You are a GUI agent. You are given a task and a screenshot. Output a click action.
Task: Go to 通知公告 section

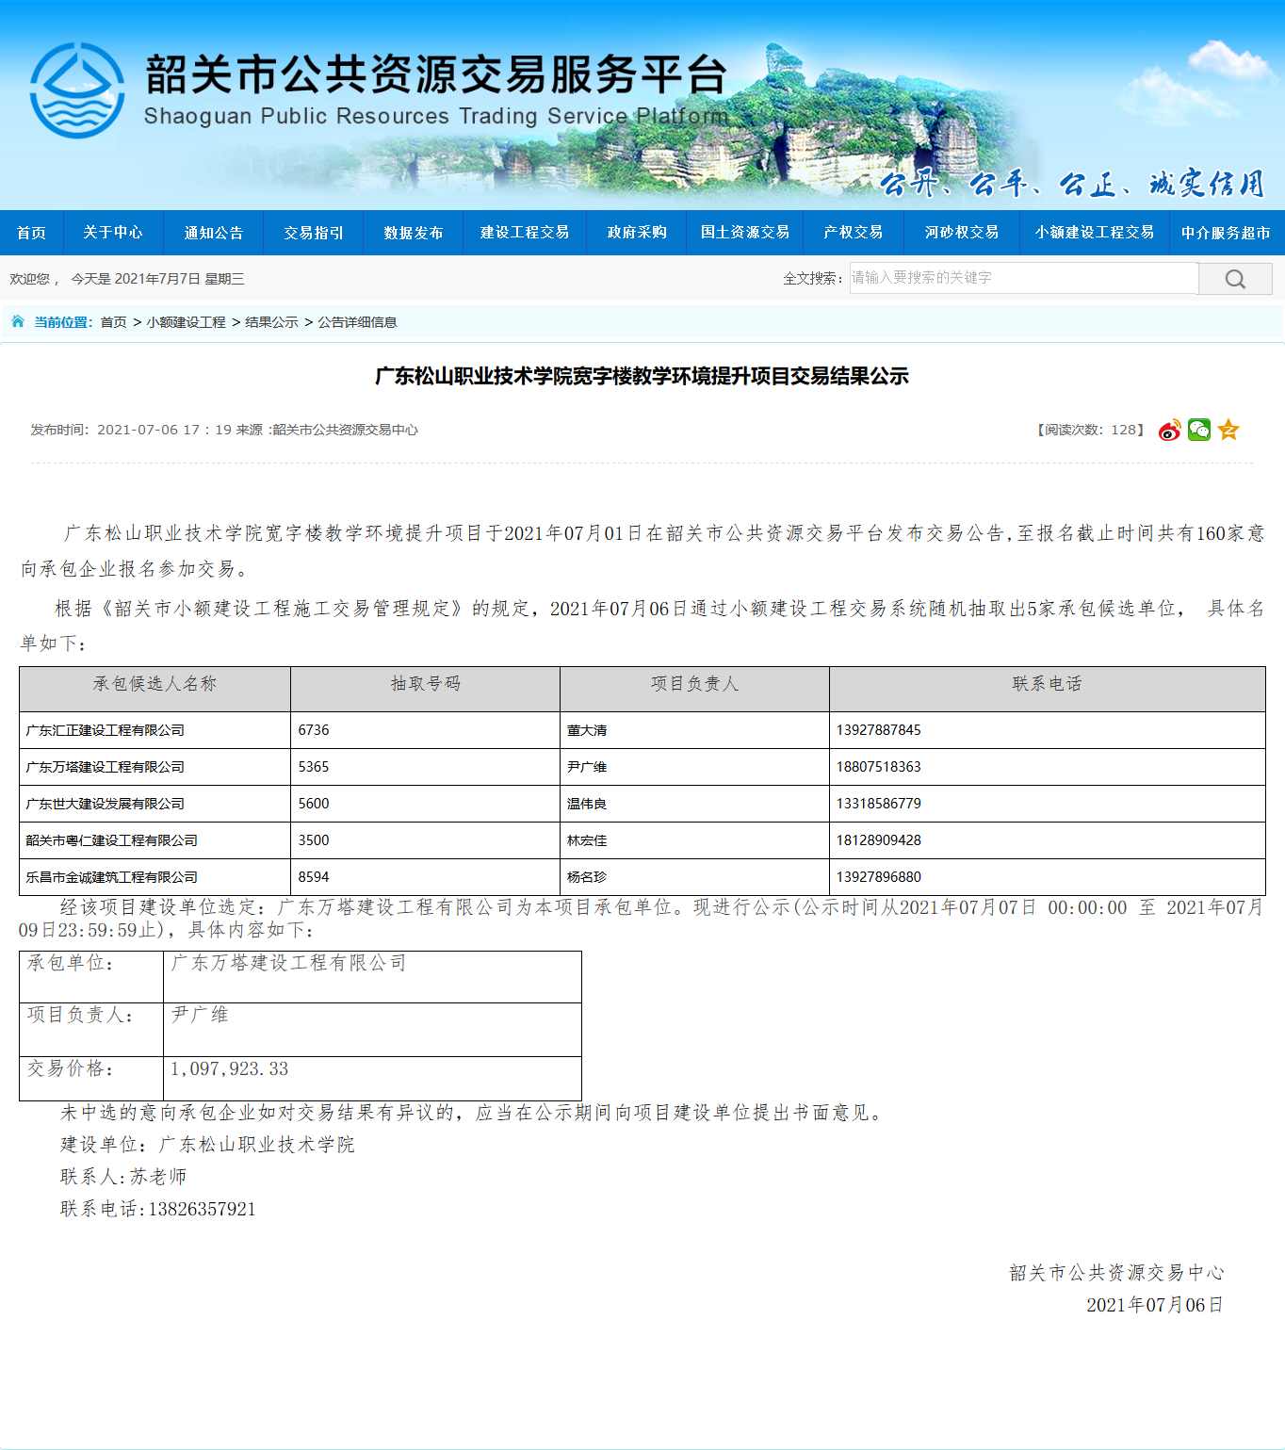[x=214, y=233]
